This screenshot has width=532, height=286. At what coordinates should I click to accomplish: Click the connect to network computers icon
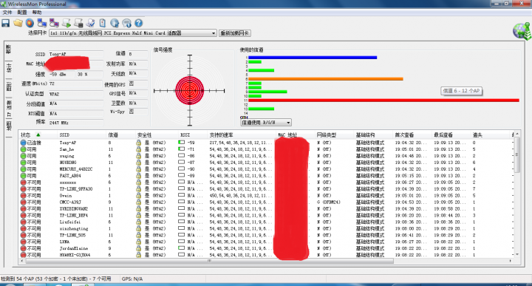point(42,23)
